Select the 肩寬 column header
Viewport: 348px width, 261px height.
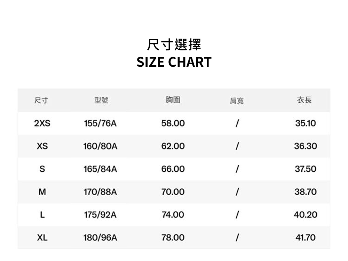[x=237, y=101]
